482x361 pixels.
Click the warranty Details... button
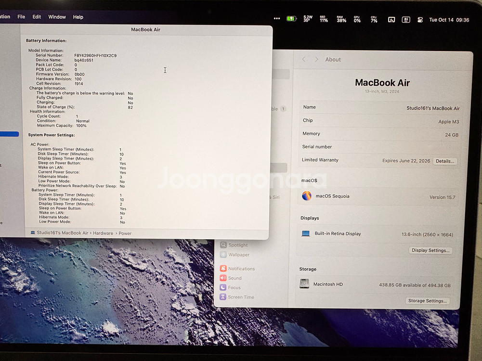444,161
